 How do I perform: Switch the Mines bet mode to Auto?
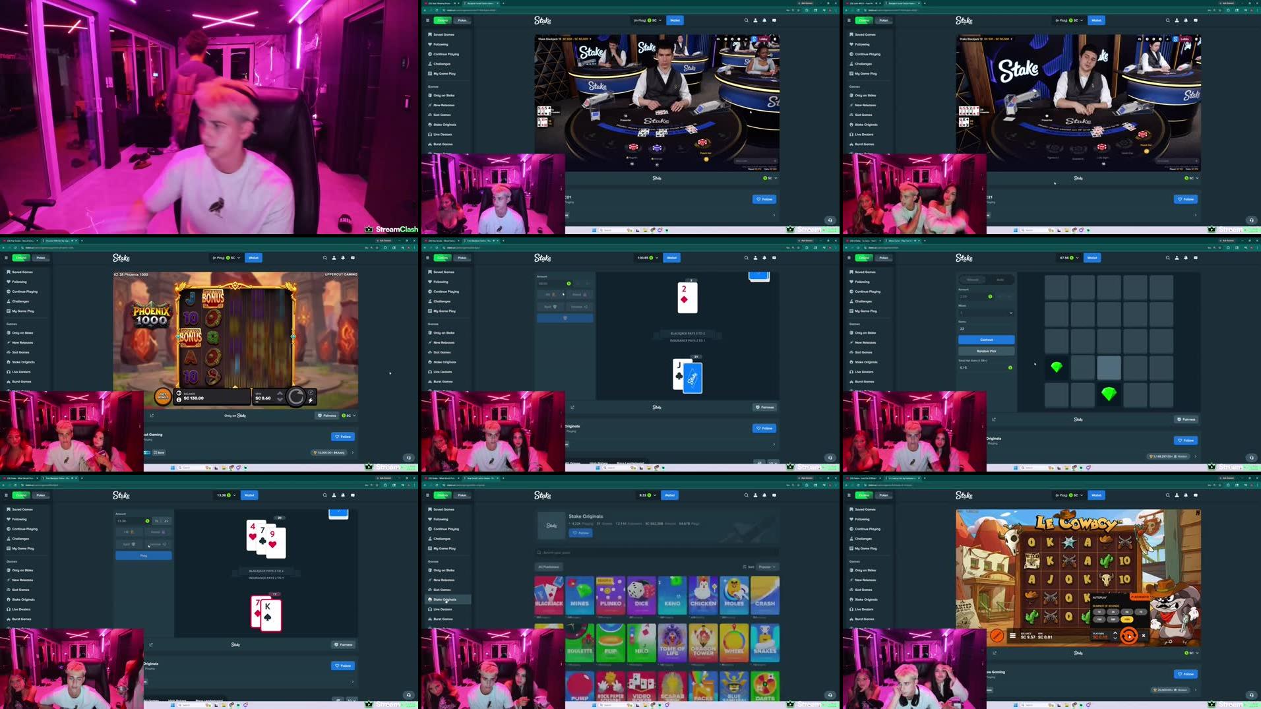click(1000, 280)
